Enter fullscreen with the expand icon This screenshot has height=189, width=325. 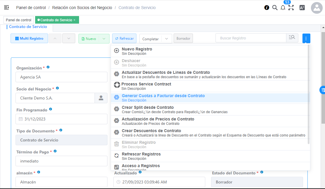pos(291,8)
